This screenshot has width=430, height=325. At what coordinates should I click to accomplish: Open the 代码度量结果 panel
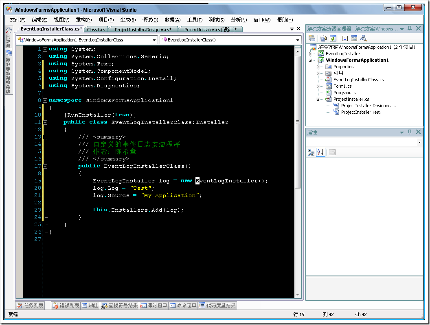coord(217,305)
